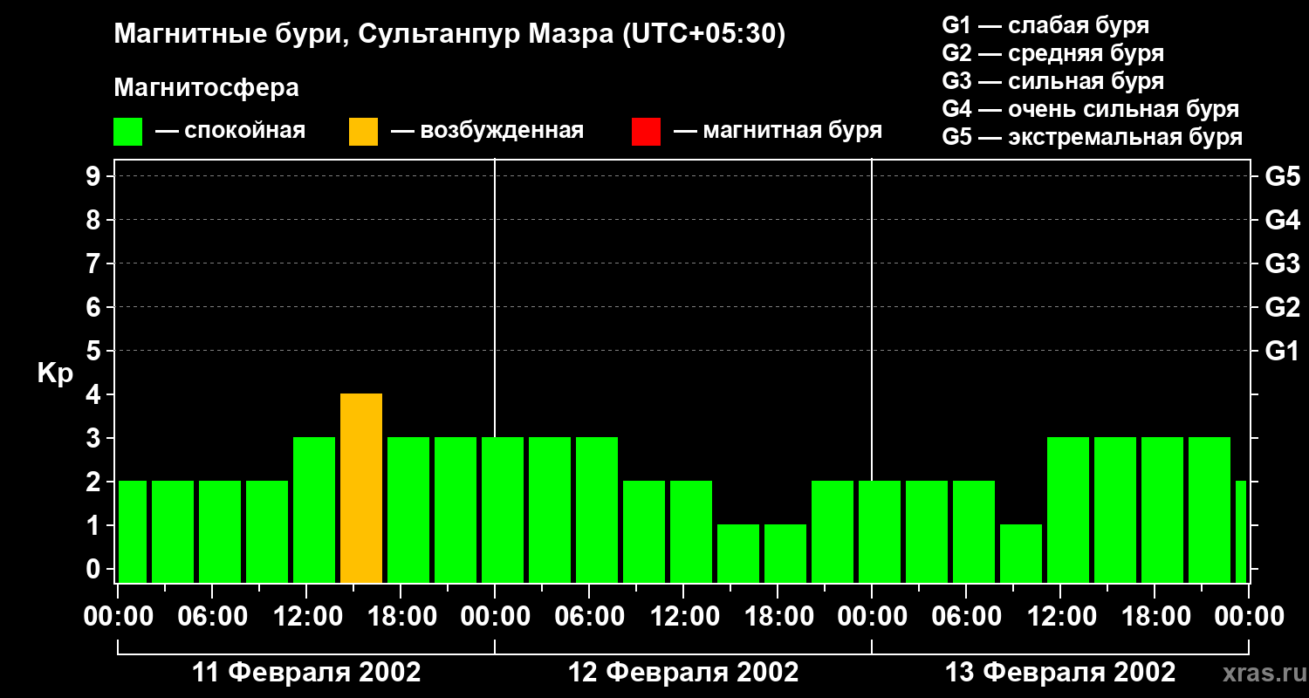Click the green 'спокойная' legend swatch

click(128, 132)
